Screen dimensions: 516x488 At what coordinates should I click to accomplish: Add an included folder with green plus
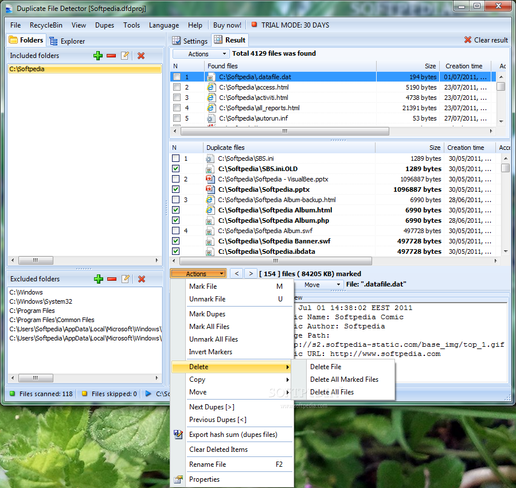97,56
